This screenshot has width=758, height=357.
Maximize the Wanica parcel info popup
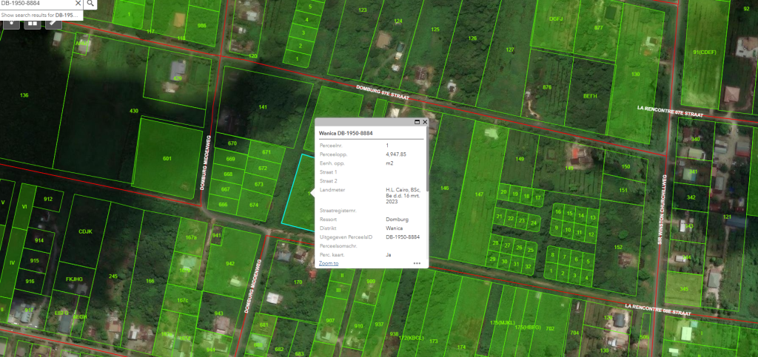point(417,122)
